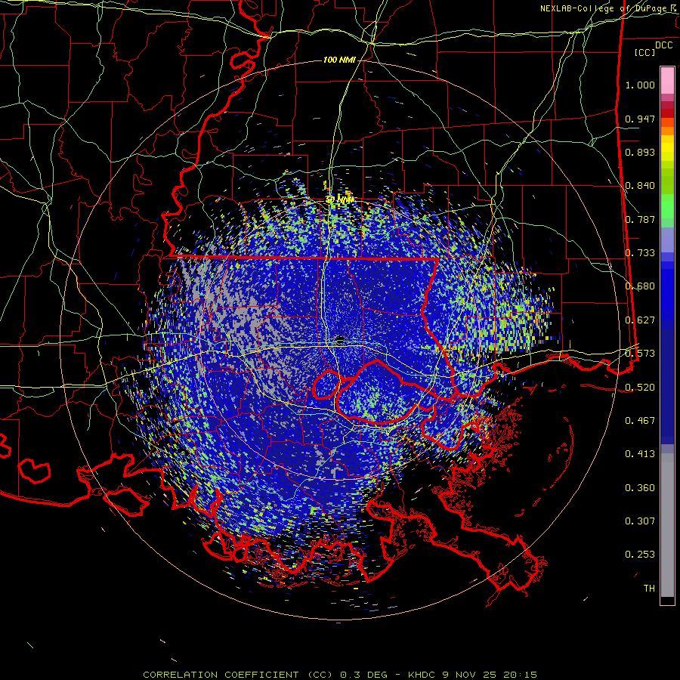
Task: Click the 0.360 legend value
Action: point(640,488)
